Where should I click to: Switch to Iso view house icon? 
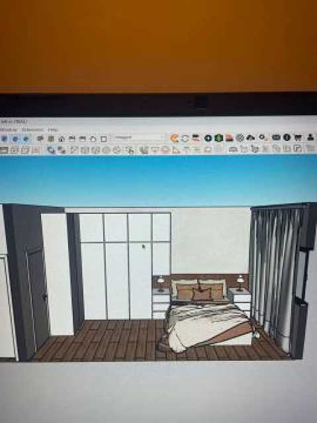(62, 139)
